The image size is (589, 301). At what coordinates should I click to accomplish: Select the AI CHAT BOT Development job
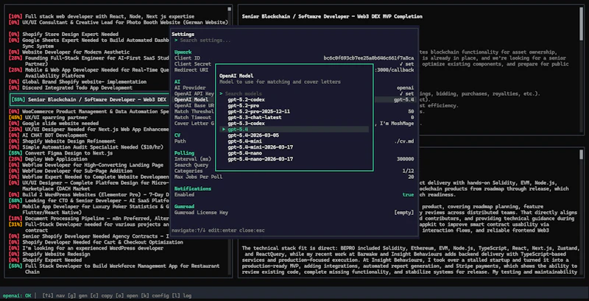[x=48, y=135]
